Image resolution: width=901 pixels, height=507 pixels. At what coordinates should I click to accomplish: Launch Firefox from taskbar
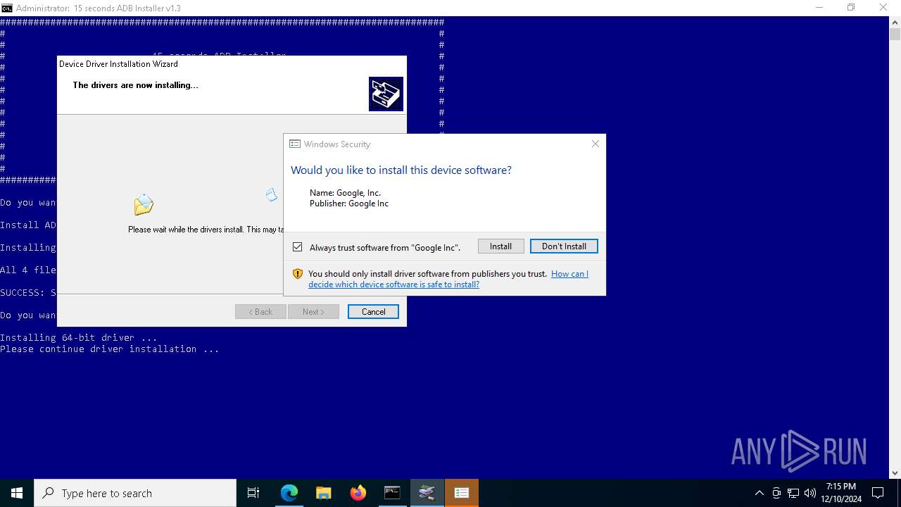point(358,493)
